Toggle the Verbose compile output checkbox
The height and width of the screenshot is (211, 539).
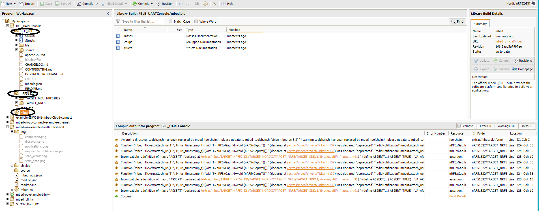click(459, 126)
